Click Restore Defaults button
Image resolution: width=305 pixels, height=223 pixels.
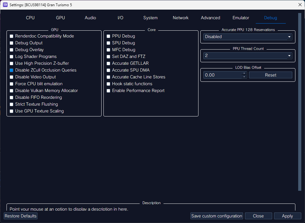click(x=21, y=216)
